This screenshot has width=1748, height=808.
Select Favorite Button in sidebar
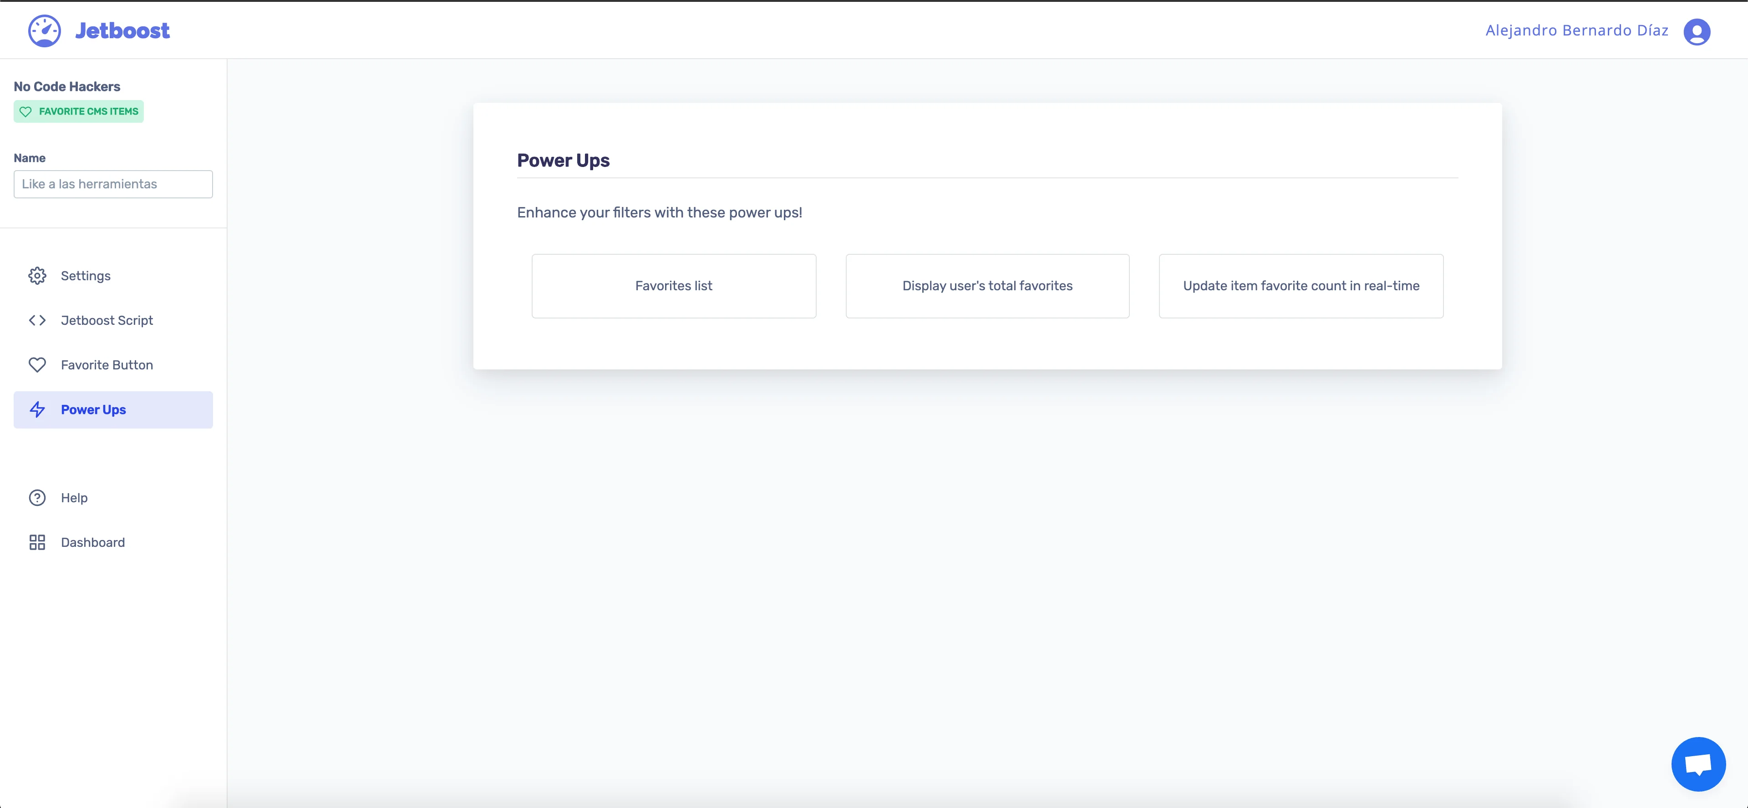tap(107, 365)
